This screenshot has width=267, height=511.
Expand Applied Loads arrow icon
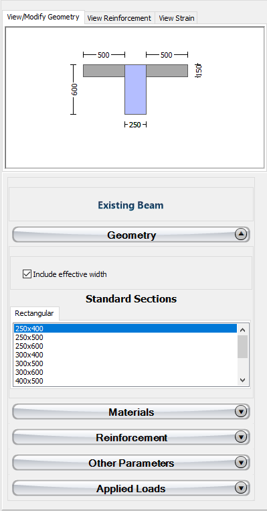[241, 488]
